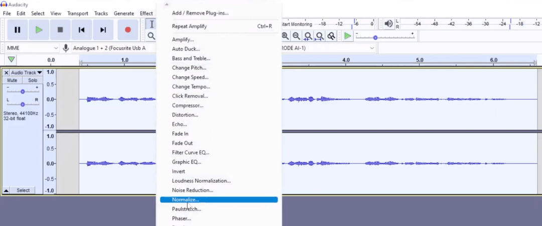Image resolution: width=542 pixels, height=226 pixels.
Task: Click Play-at-Speed green arrow
Action: point(347,36)
